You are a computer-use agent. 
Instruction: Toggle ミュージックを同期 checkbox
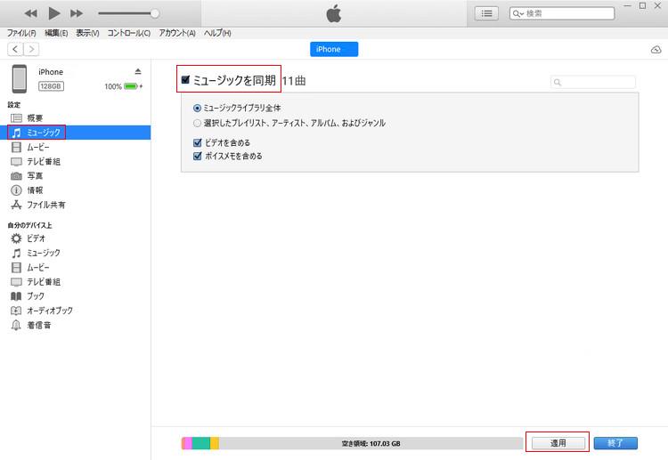[185, 79]
